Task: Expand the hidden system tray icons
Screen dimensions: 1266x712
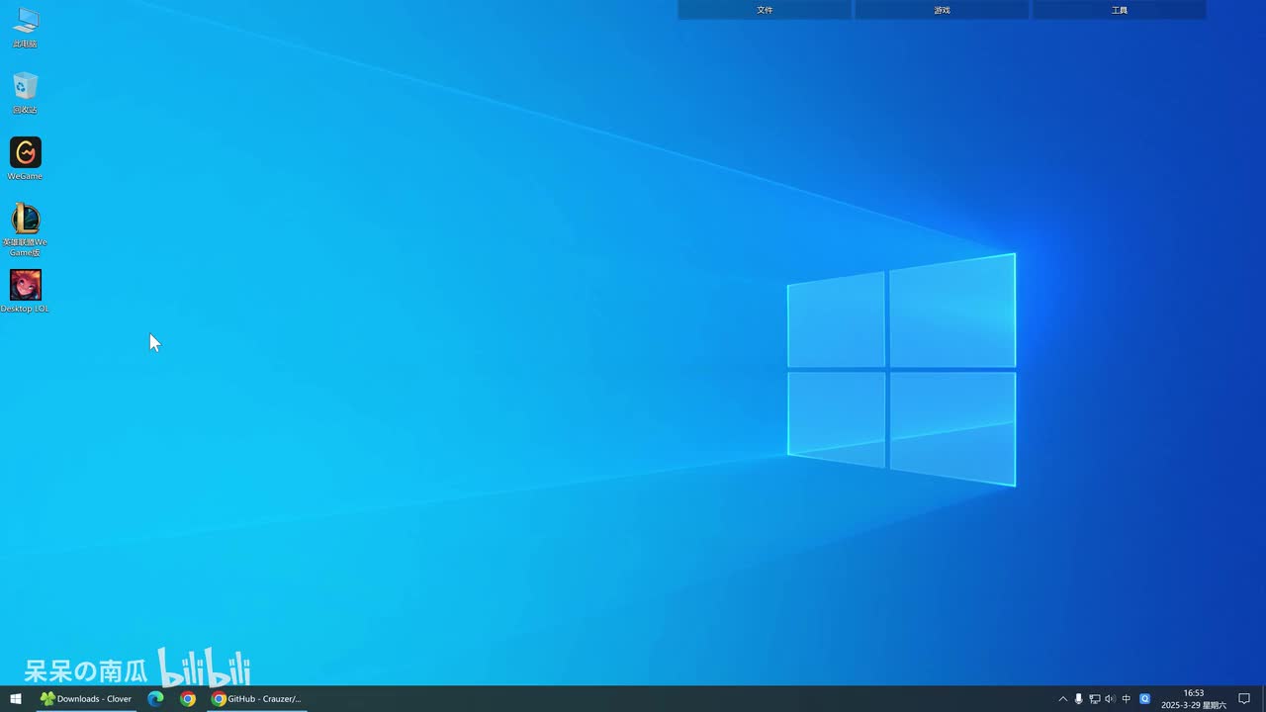Action: click(1063, 699)
